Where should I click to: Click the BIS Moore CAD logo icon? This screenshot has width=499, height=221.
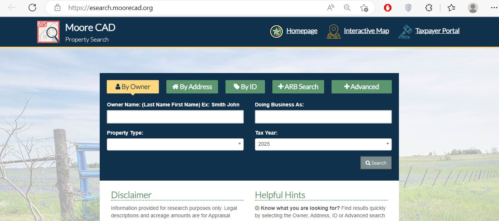click(48, 32)
